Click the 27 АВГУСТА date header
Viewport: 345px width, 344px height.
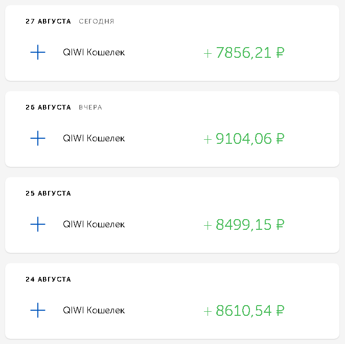click(48, 21)
